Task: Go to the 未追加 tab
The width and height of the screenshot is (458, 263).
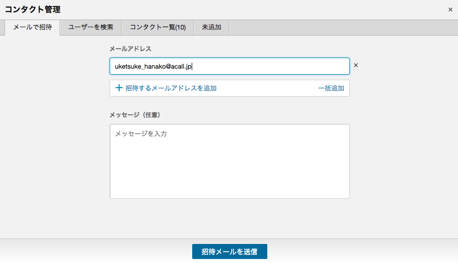Action: point(211,28)
